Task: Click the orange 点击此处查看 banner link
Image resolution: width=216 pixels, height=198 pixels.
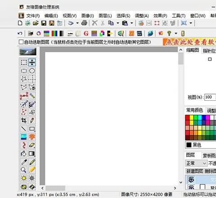Action: (190, 42)
